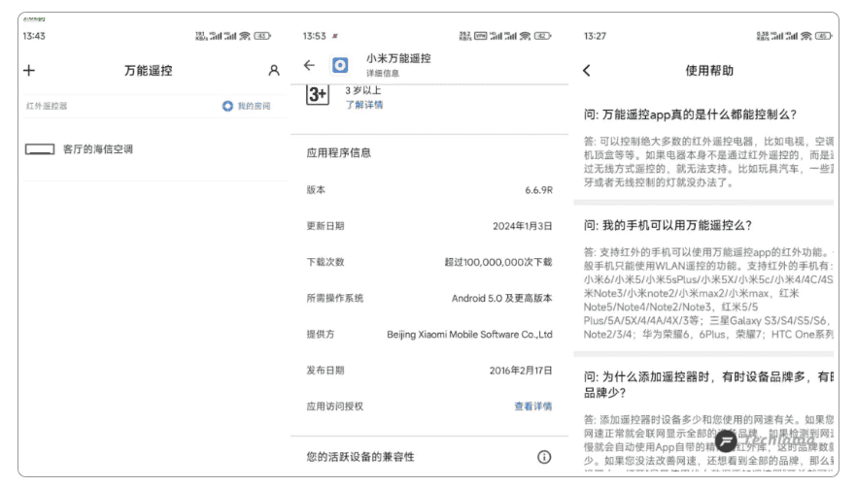The height and width of the screenshot is (487, 856).
Task: Tap the 详细信息 subtitle
Action: click(383, 73)
